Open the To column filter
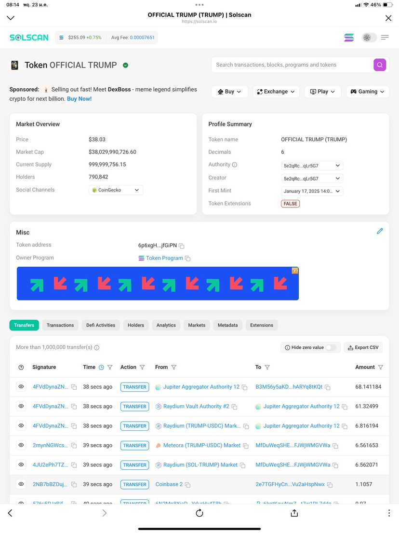 point(267,368)
